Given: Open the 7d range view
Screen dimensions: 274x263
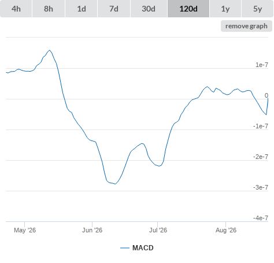Looking at the screenshot, I should pos(114,9).
